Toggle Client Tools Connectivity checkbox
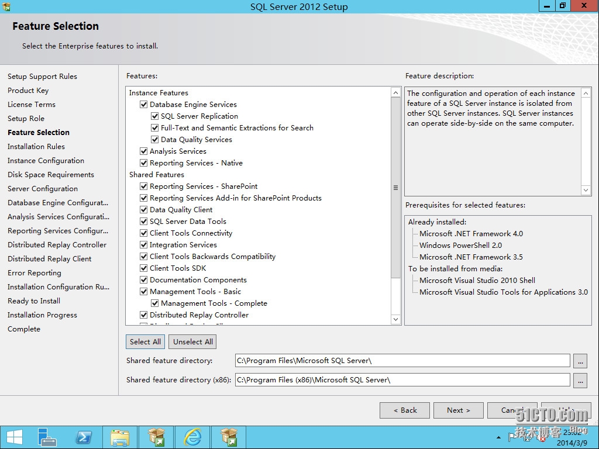 144,233
